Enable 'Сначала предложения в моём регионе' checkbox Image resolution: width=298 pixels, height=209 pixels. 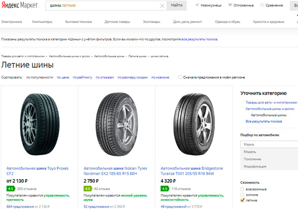click(x=180, y=77)
